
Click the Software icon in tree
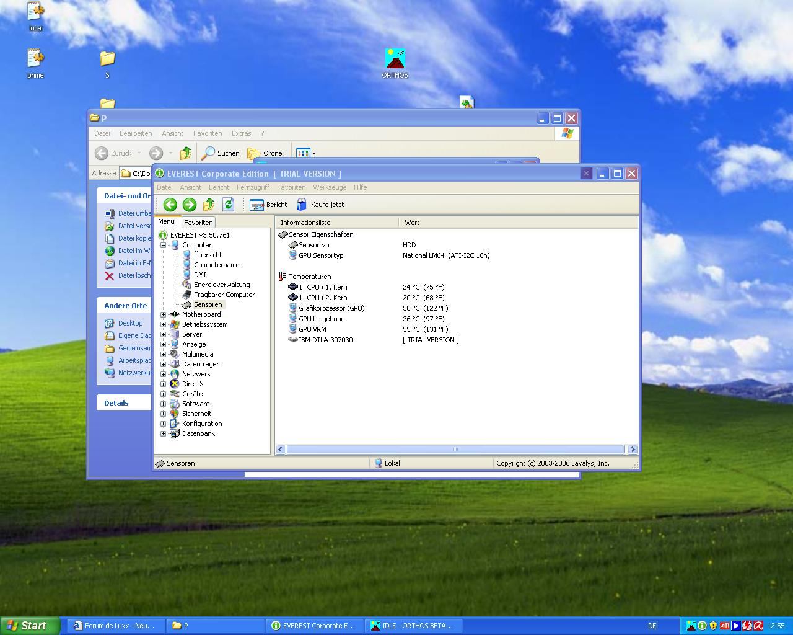(175, 404)
